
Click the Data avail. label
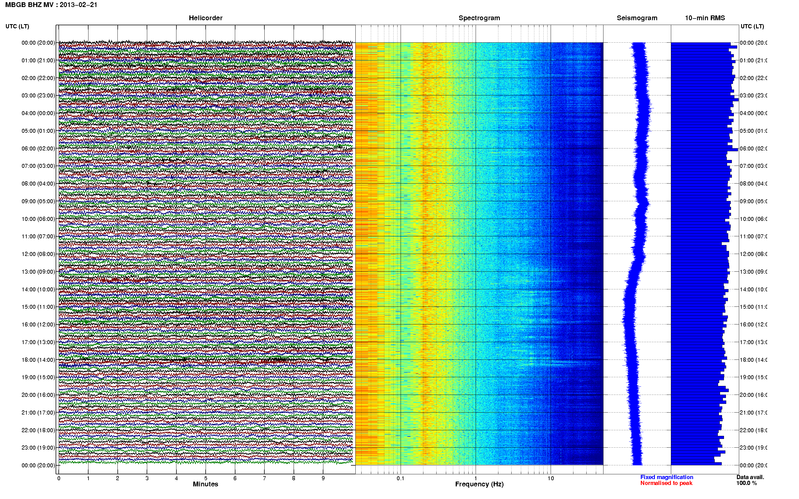click(750, 477)
